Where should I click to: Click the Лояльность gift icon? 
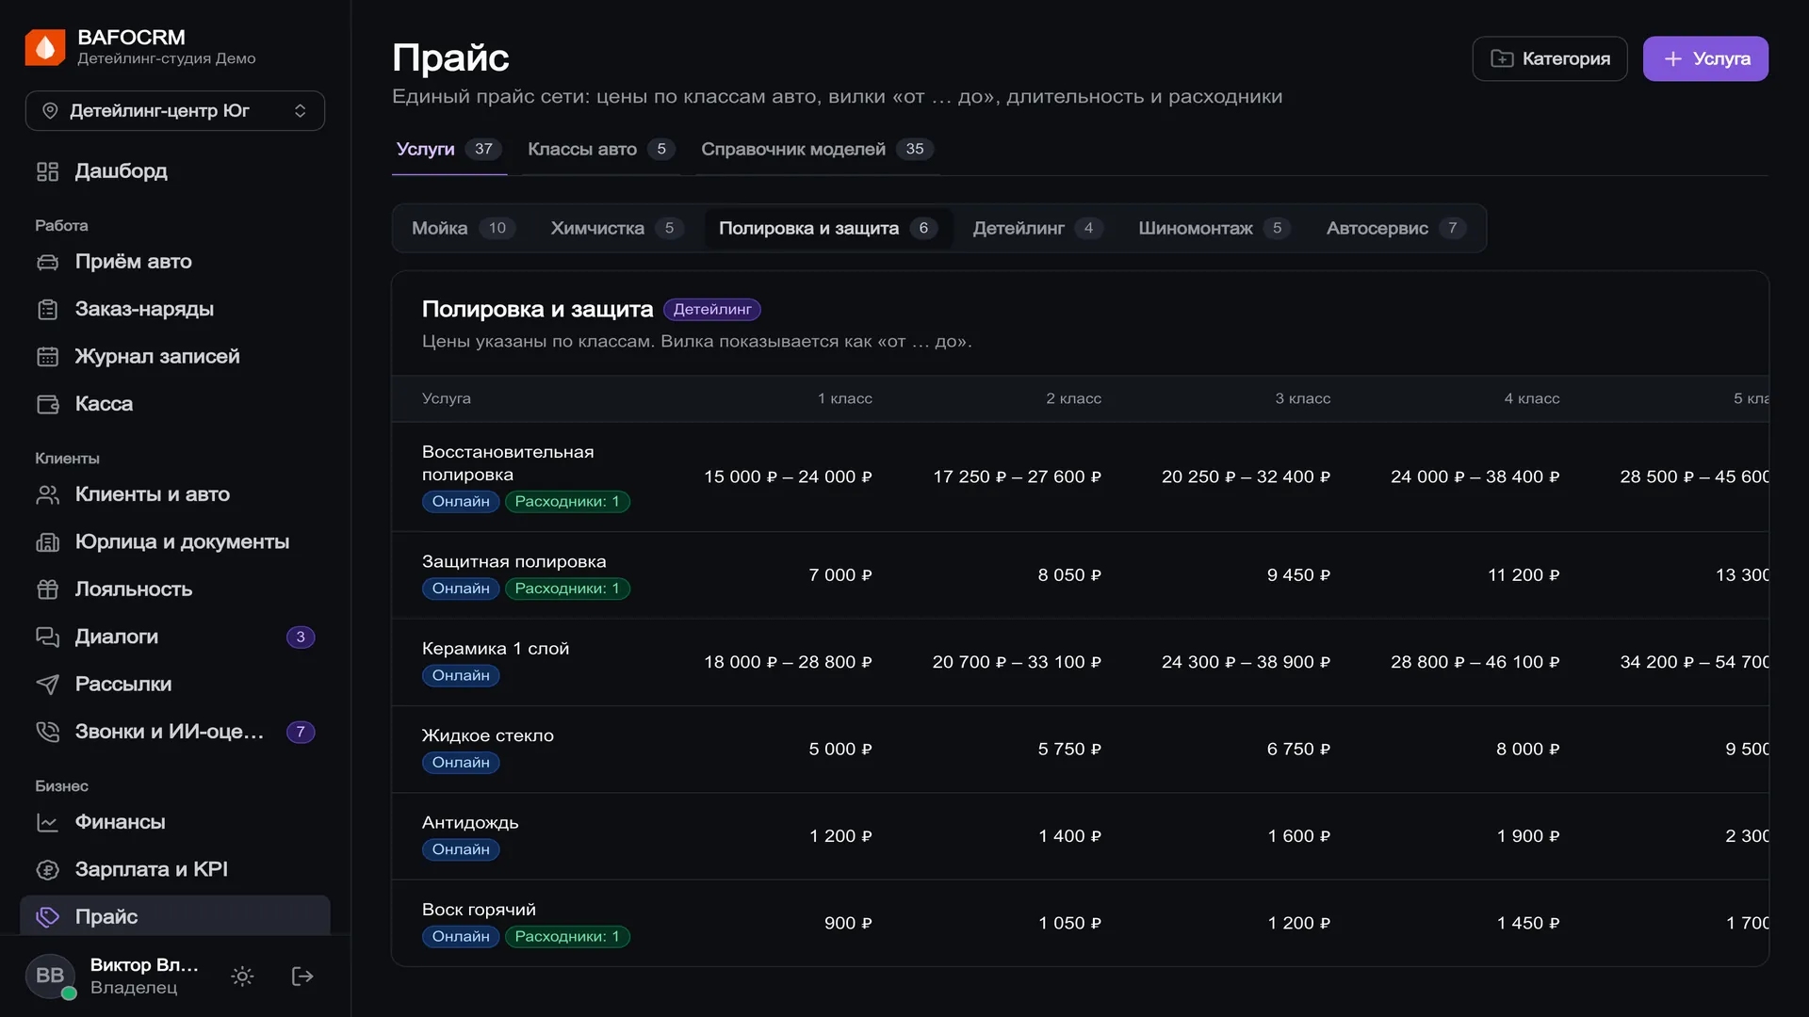(47, 589)
